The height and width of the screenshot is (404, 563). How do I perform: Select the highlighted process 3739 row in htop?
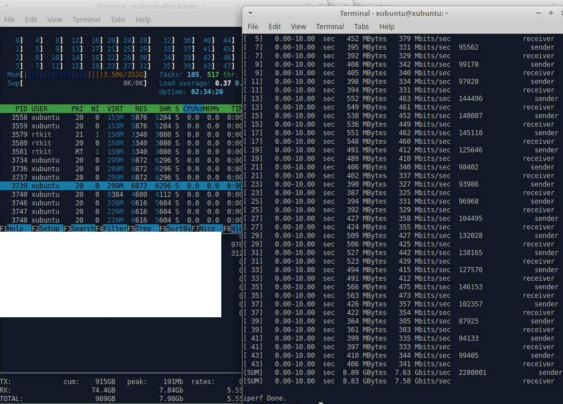click(121, 186)
